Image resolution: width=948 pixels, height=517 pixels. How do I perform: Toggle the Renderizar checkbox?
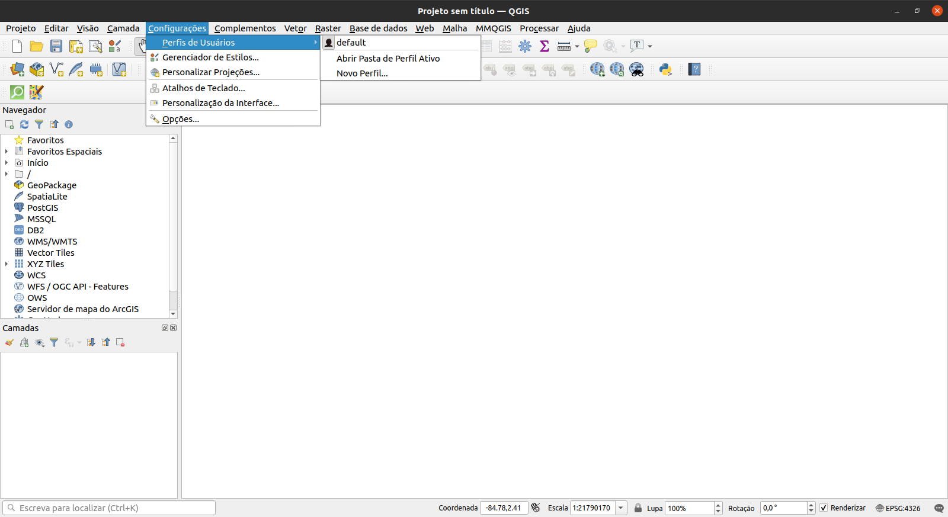pyautogui.click(x=824, y=508)
